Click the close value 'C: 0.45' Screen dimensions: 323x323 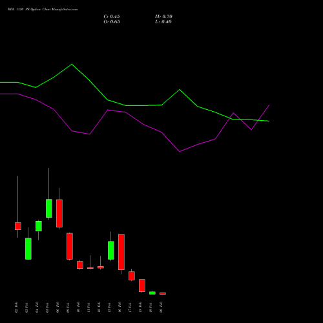[112, 17]
